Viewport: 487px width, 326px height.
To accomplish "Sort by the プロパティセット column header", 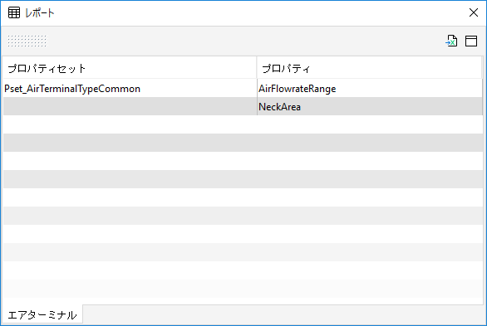I will 130,68.
